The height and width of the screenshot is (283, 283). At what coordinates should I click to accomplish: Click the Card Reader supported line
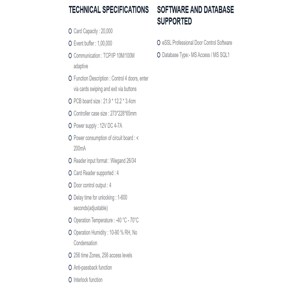tap(96, 173)
